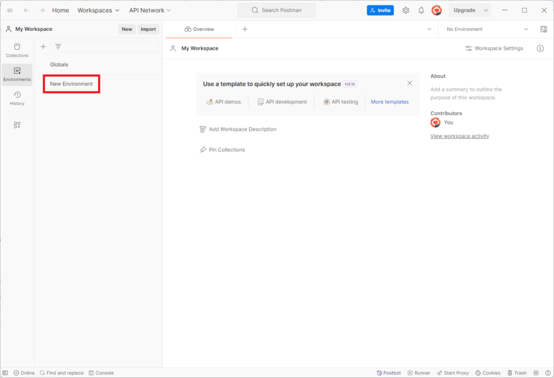Open More templates link
The image size is (554, 378).
coord(390,102)
